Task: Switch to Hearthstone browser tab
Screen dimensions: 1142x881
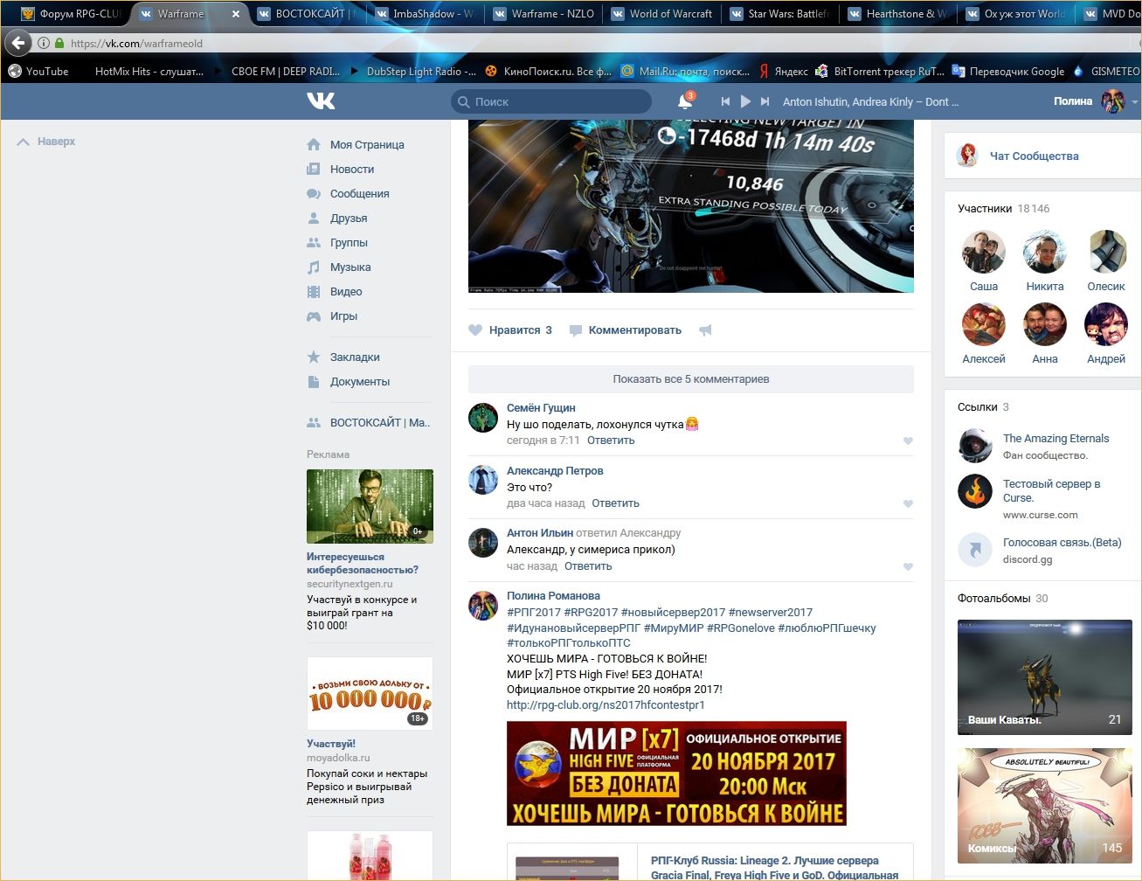Action: pos(897,14)
